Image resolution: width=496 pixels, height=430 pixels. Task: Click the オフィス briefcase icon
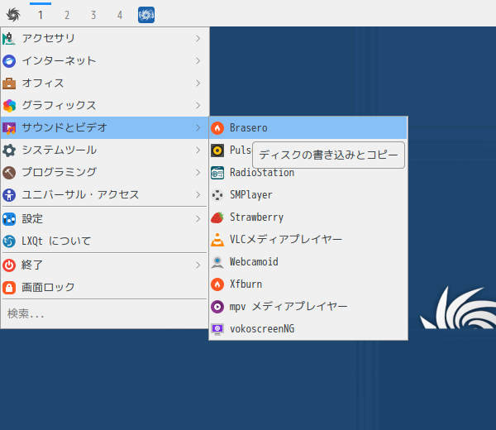9,84
